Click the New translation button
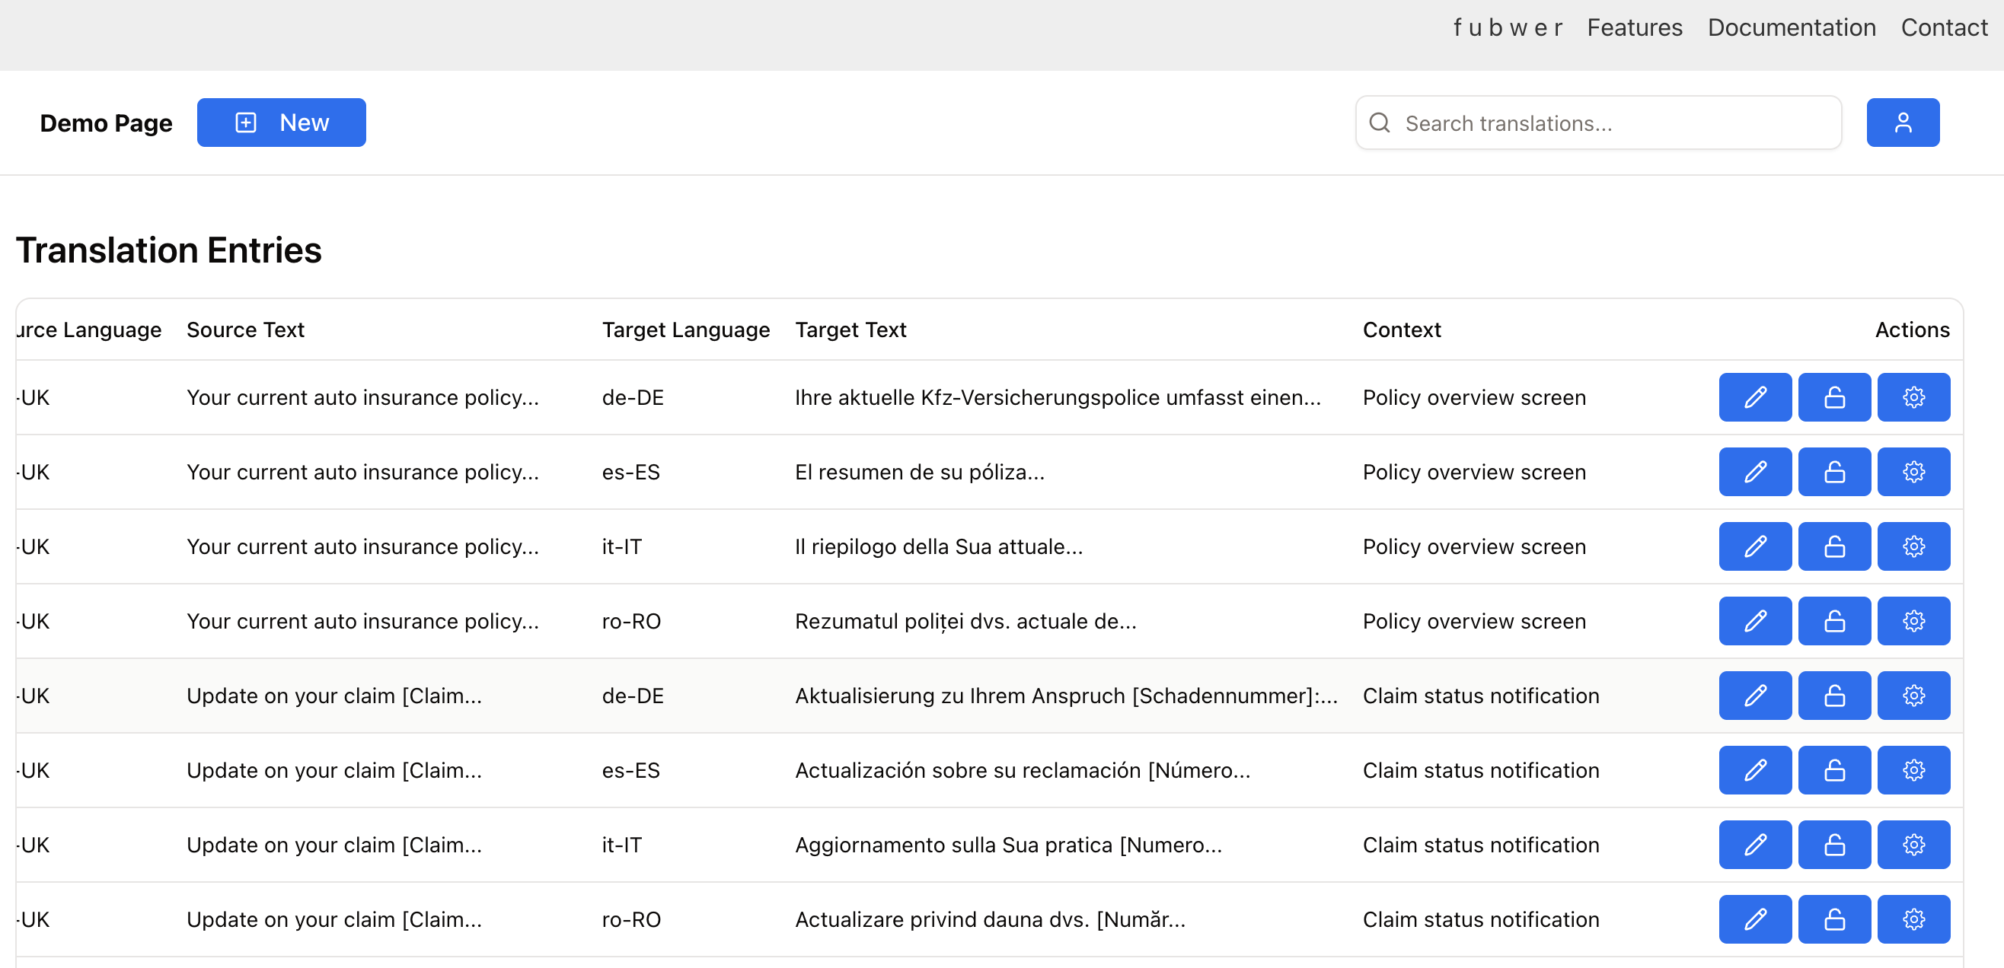Viewport: 2004px width, 968px height. 281,123
